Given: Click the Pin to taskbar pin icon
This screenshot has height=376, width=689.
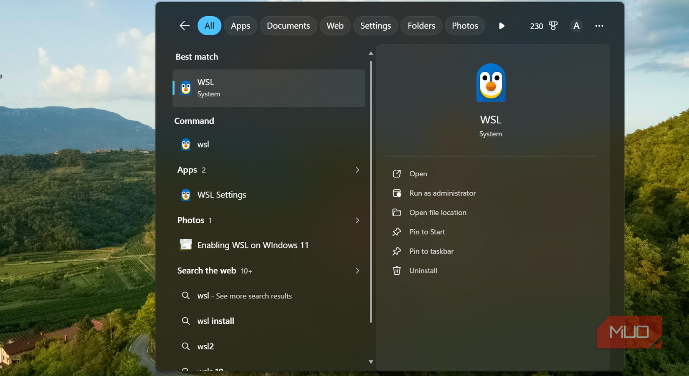Looking at the screenshot, I should 397,251.
